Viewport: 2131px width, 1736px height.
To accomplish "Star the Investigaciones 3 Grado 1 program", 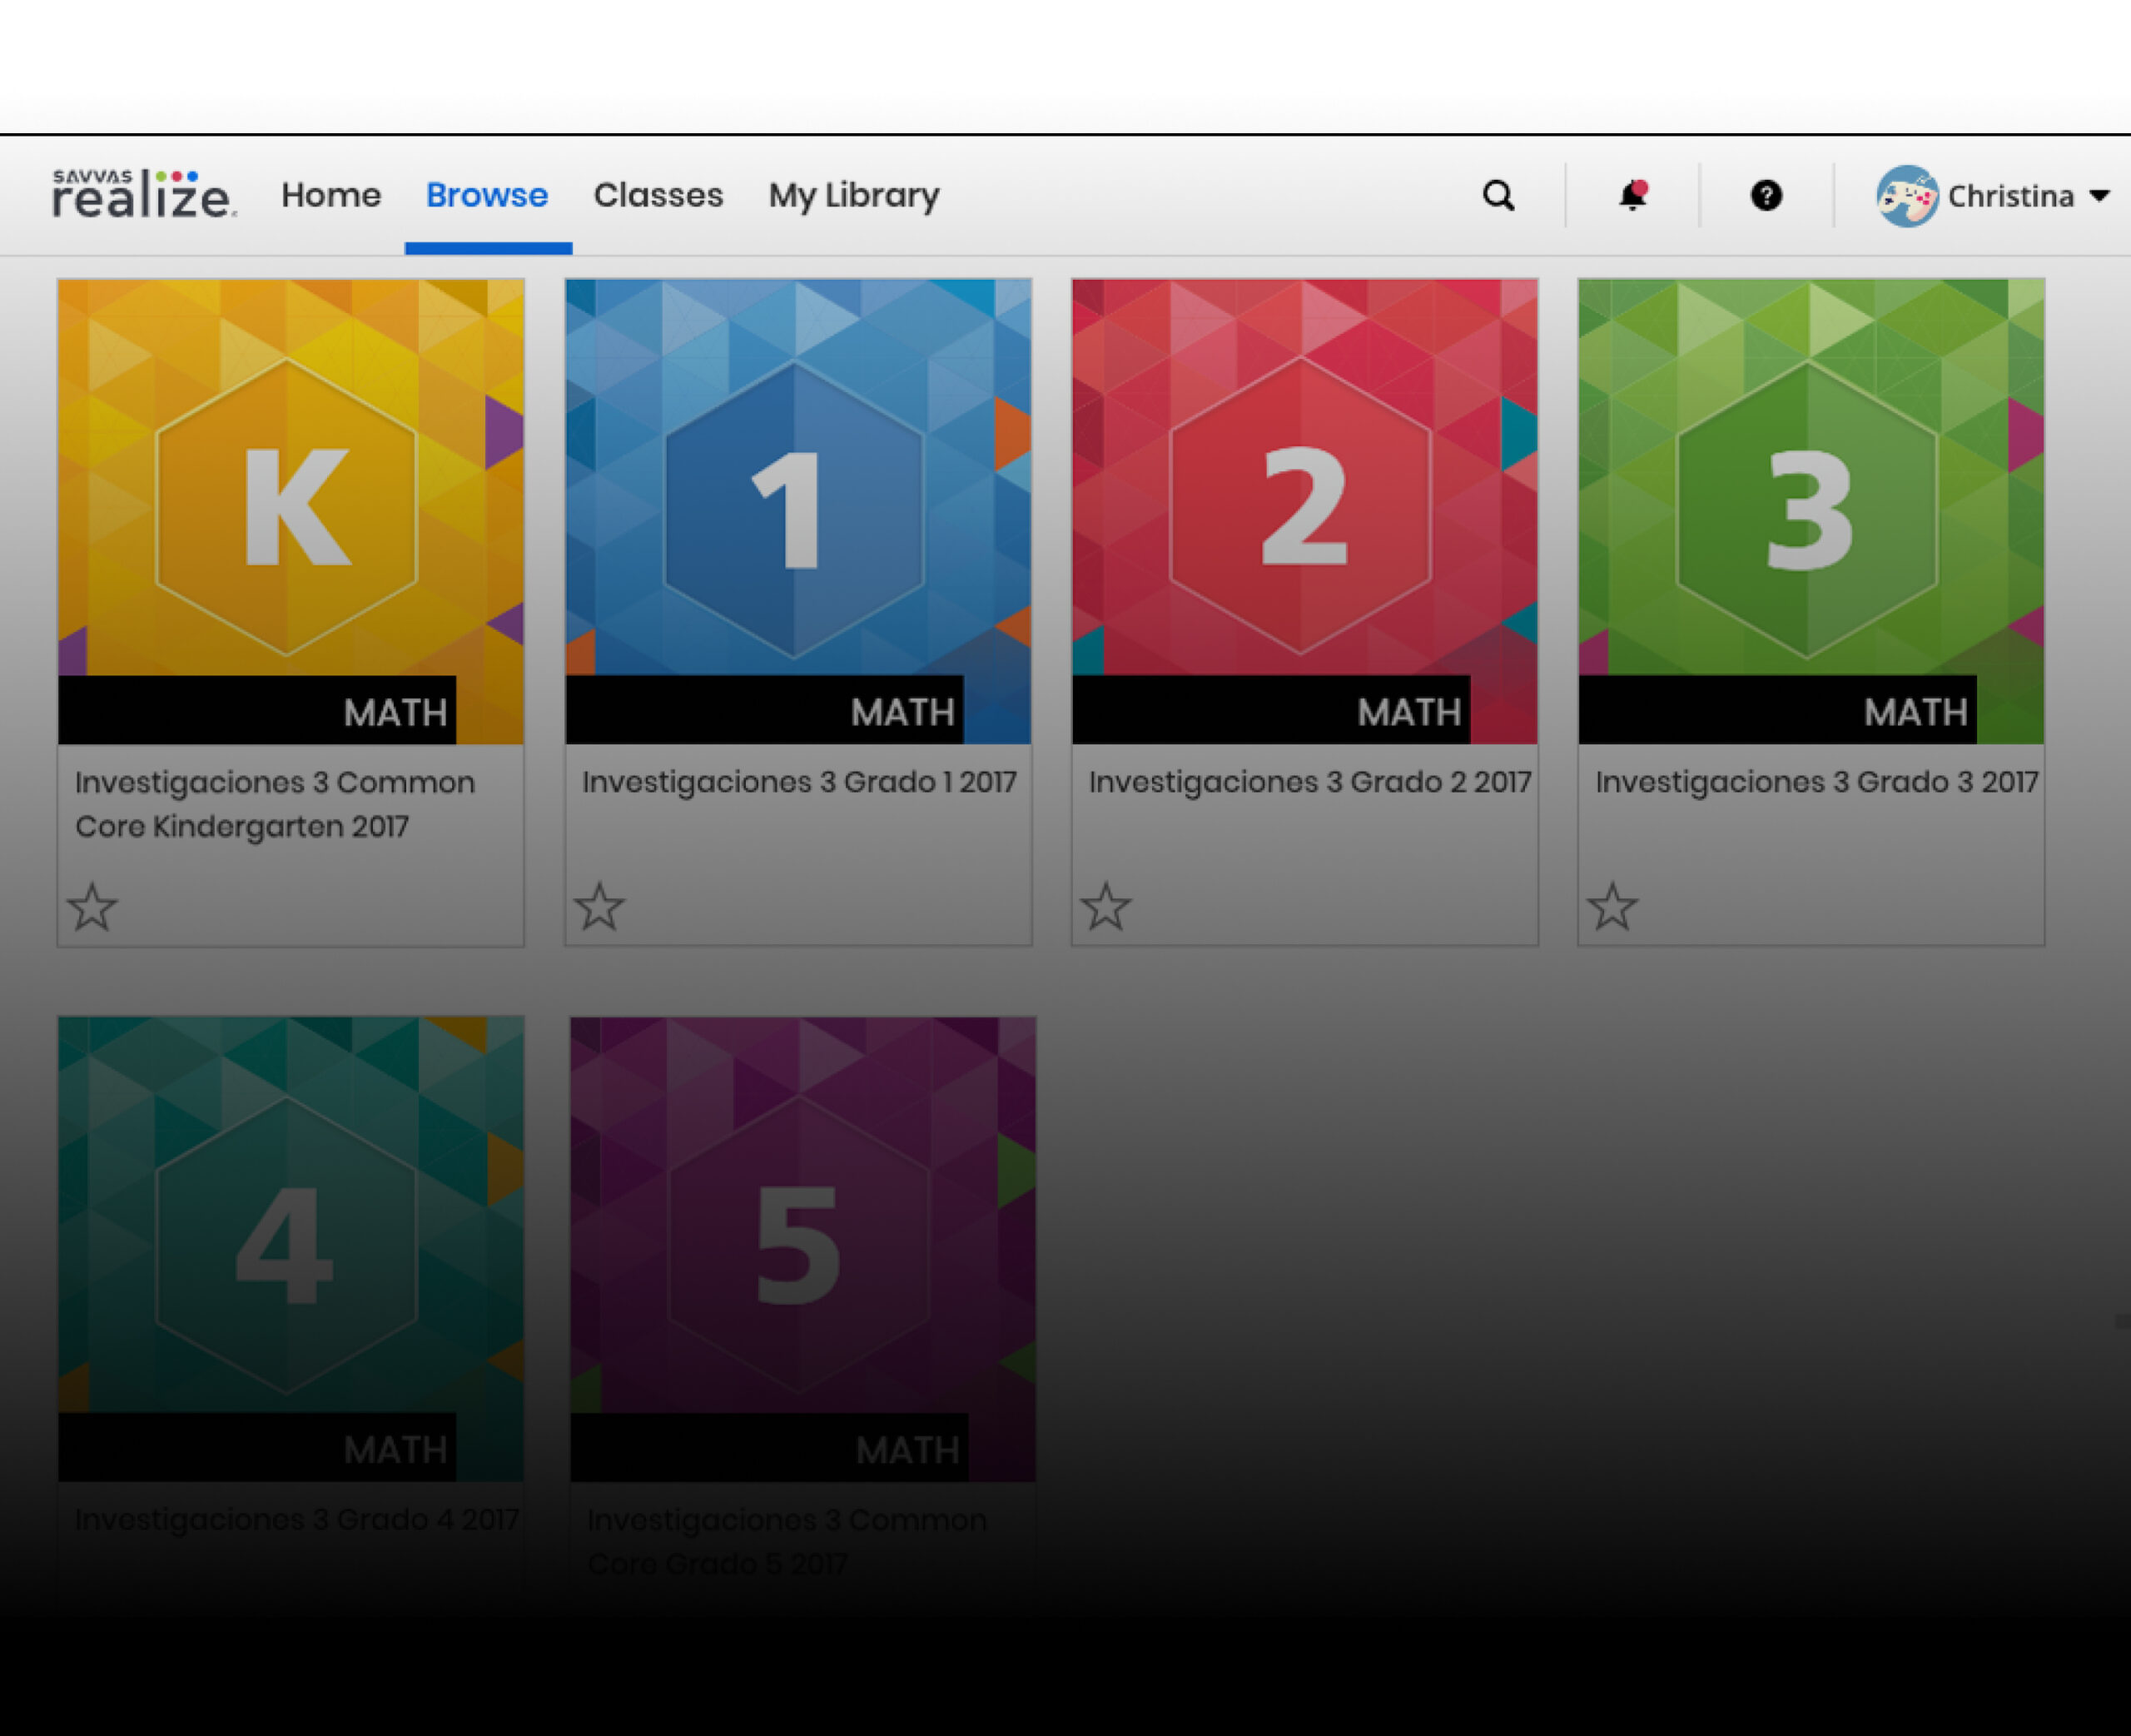I will (599, 906).
